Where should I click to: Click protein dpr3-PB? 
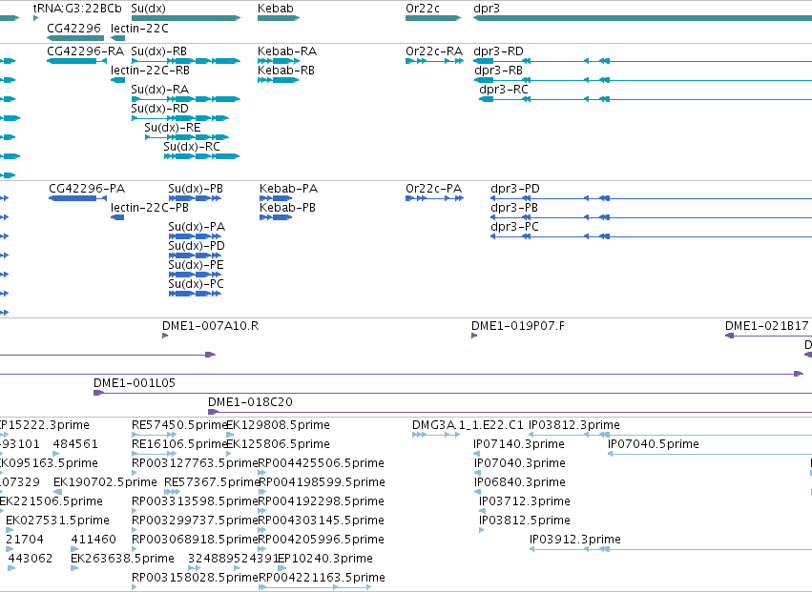click(514, 208)
